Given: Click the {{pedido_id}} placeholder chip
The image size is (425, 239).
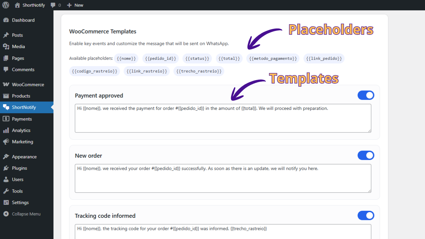Looking at the screenshot, I should [161, 58].
